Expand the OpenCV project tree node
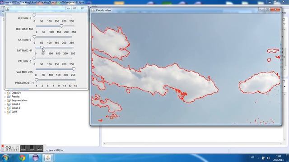Image resolution: width=289 pixels, height=162 pixels. pos(5,93)
